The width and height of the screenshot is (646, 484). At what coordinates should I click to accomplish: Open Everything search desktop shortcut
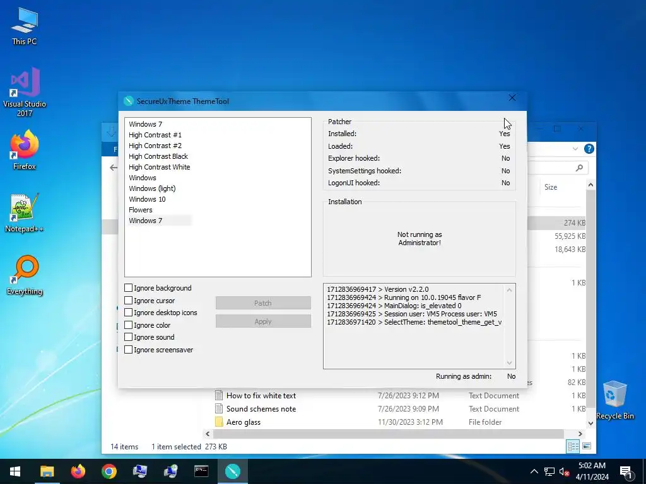point(25,275)
